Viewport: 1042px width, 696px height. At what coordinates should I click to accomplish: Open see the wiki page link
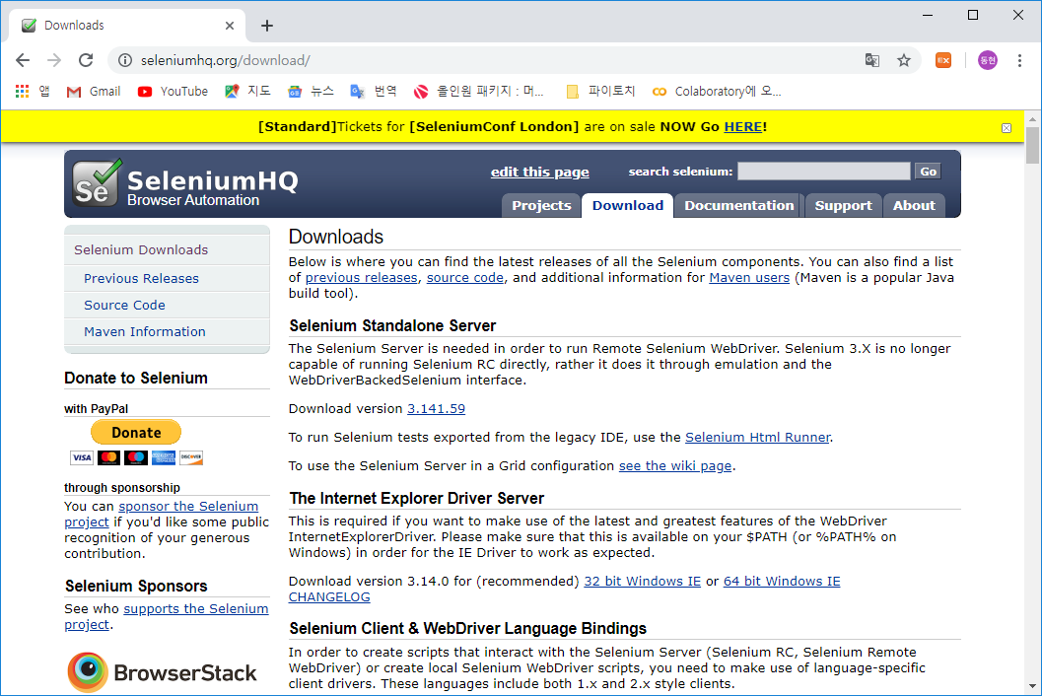point(675,466)
